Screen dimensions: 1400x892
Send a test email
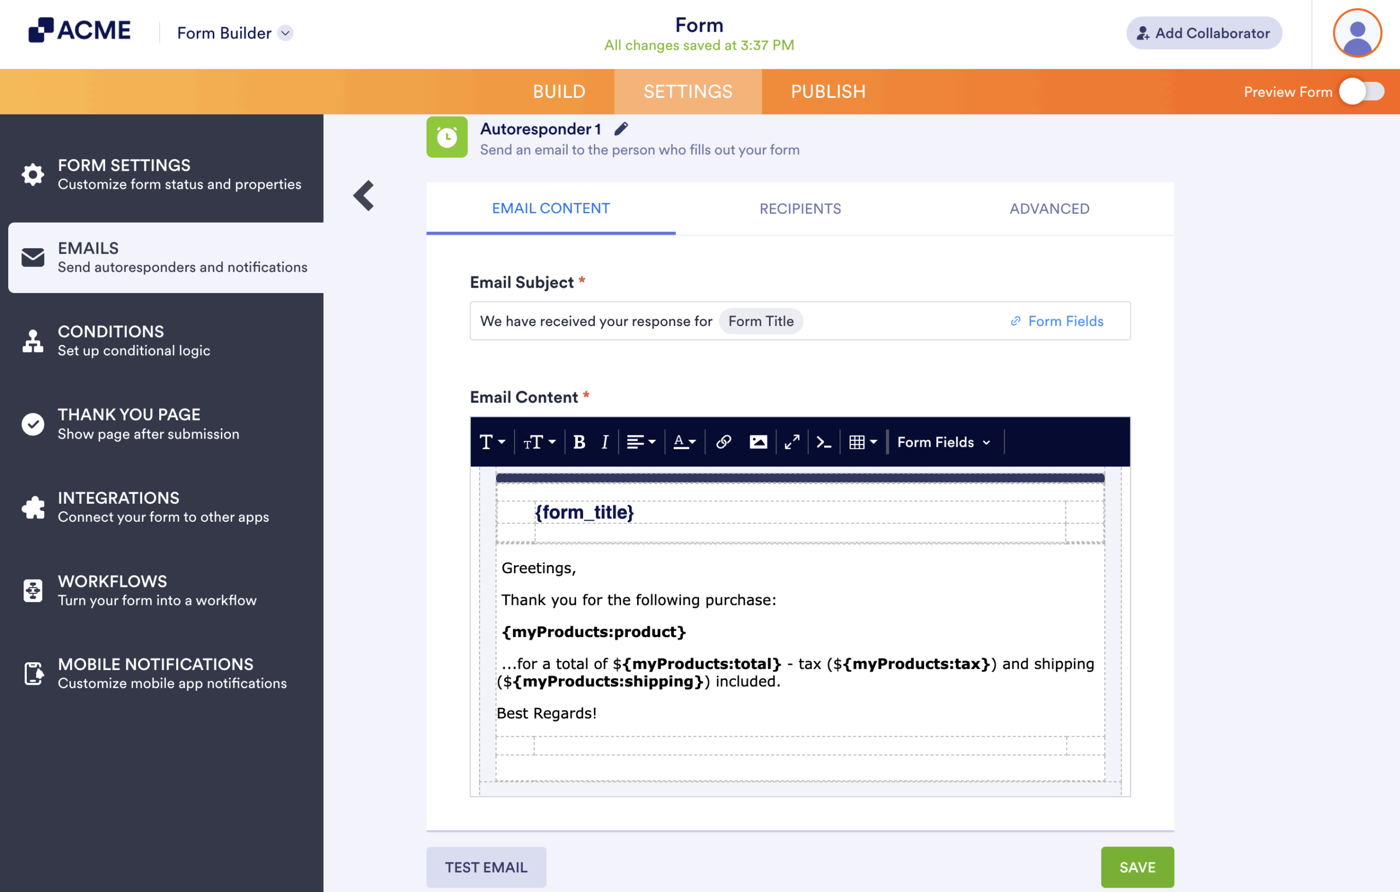click(x=486, y=867)
